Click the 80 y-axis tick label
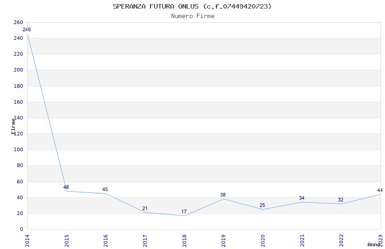Image resolution: width=385 pixels, height=249 pixels. 20,166
